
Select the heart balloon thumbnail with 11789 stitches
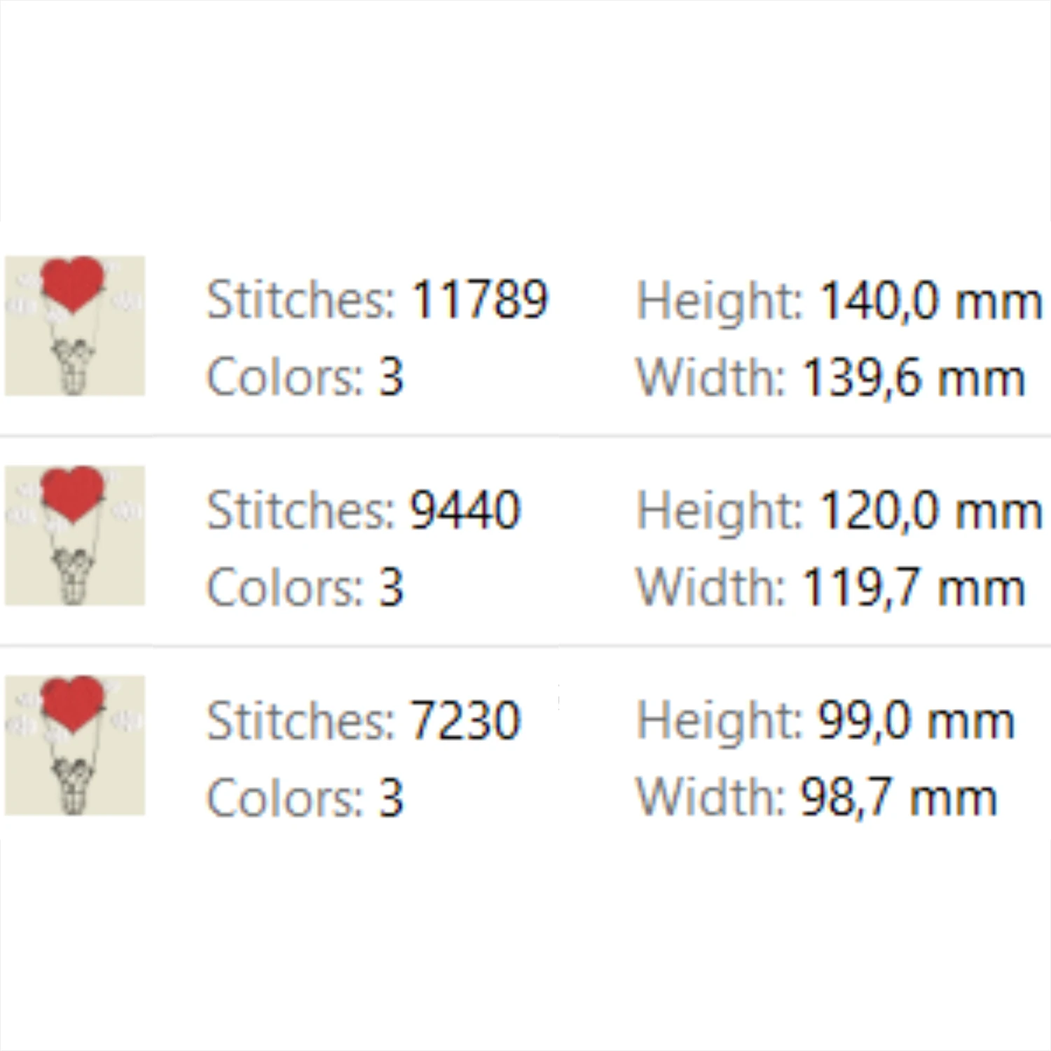click(75, 326)
